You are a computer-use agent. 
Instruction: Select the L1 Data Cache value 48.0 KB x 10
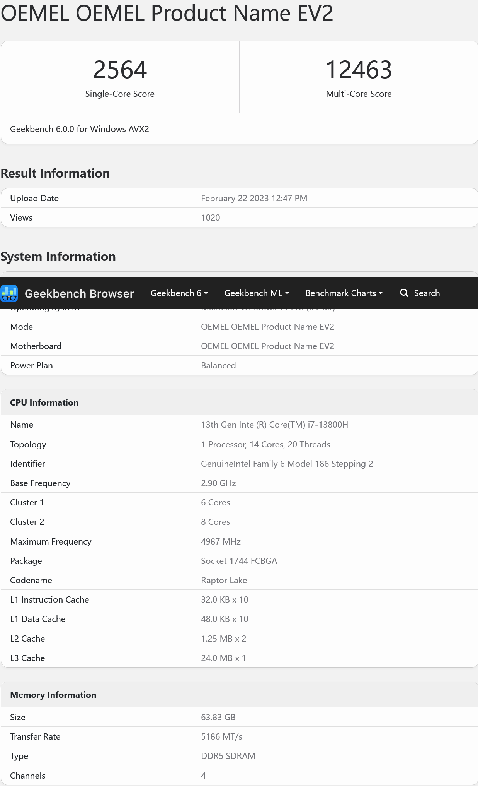225,619
